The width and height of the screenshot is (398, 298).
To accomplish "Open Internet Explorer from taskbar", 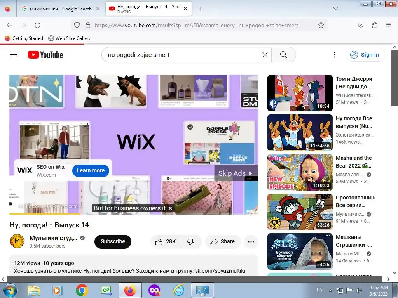I will [x=178, y=290].
